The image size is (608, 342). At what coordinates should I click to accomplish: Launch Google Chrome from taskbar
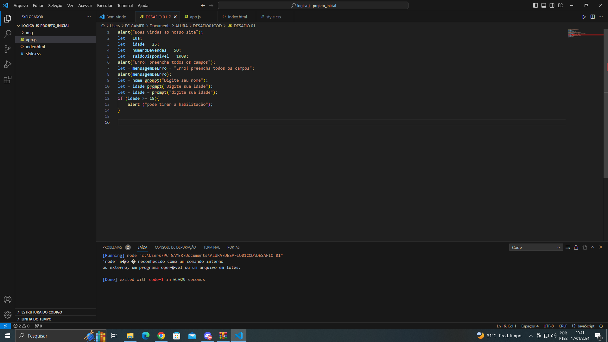pos(161,336)
